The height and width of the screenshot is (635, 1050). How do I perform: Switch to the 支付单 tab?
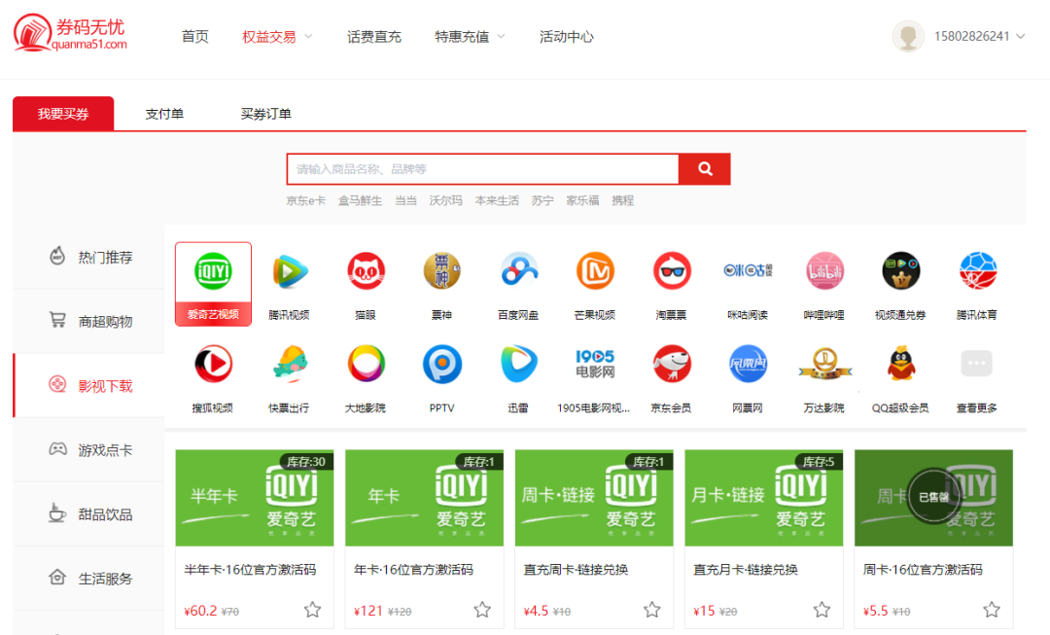(x=165, y=114)
